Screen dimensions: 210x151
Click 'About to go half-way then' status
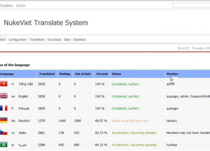tap(130, 121)
